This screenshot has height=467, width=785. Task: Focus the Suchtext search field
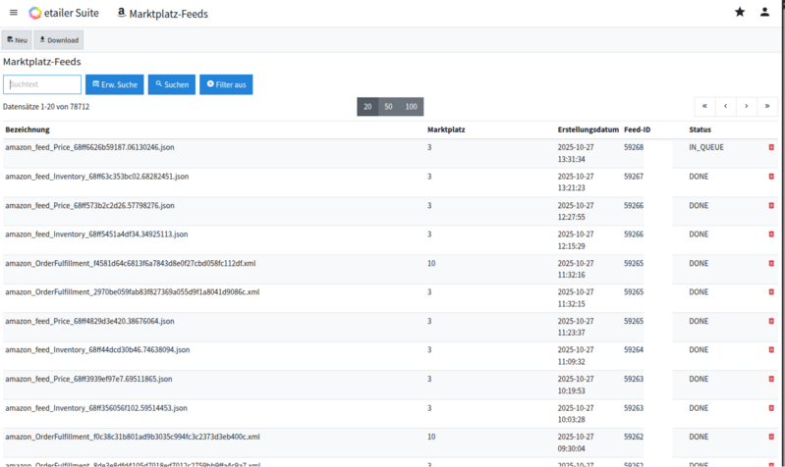coord(42,85)
